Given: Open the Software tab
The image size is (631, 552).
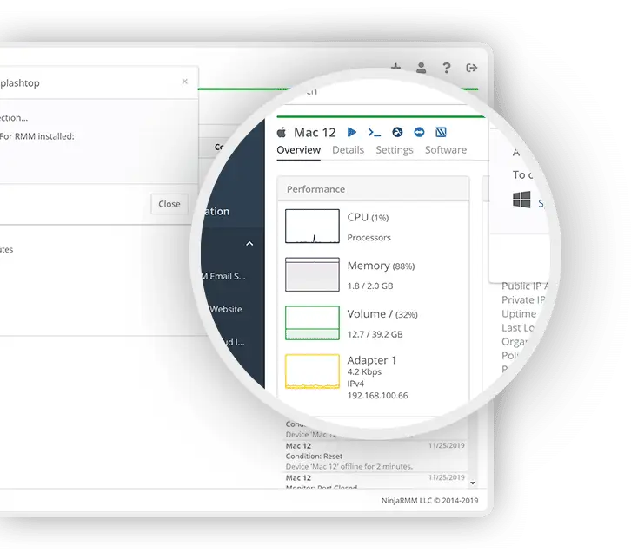Looking at the screenshot, I should pyautogui.click(x=446, y=150).
